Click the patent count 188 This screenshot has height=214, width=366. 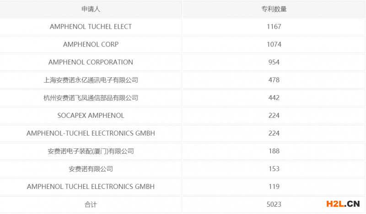click(274, 151)
